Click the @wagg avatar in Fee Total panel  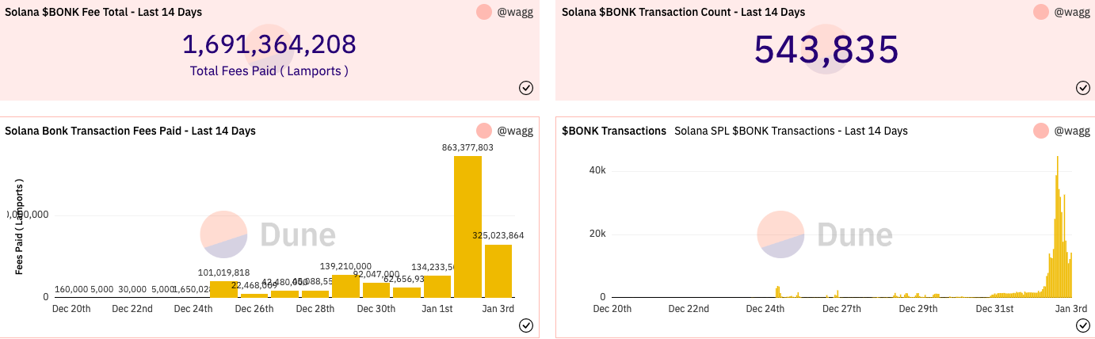(x=484, y=12)
